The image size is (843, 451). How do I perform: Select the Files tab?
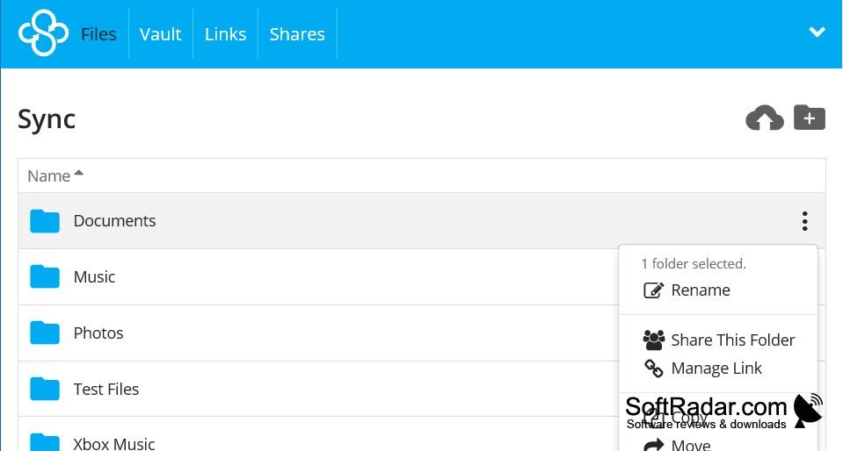coord(98,34)
